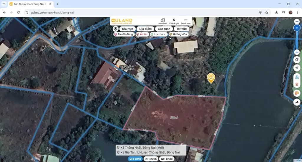The height and width of the screenshot is (162, 302).
Task: Activate the compass measurement tool
Action: (297, 77)
